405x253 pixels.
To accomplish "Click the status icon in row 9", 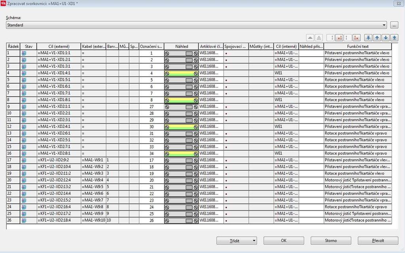I will (24, 107).
